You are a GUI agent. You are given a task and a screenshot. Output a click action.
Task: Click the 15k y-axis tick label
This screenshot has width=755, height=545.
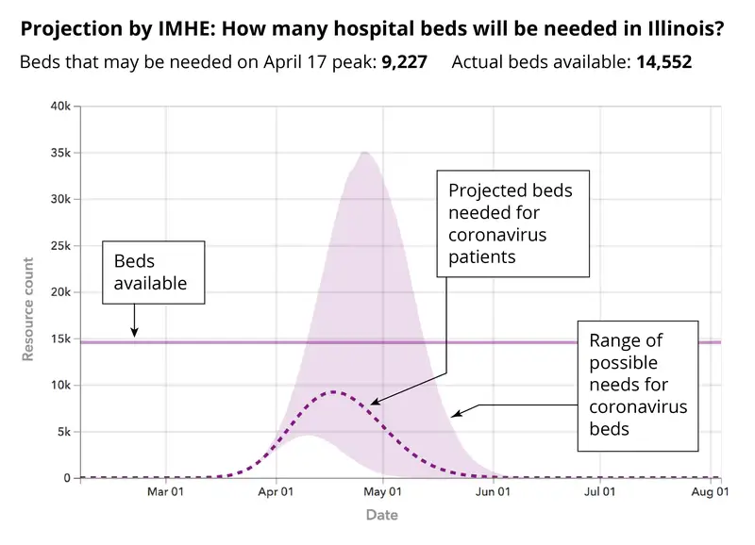coord(60,339)
